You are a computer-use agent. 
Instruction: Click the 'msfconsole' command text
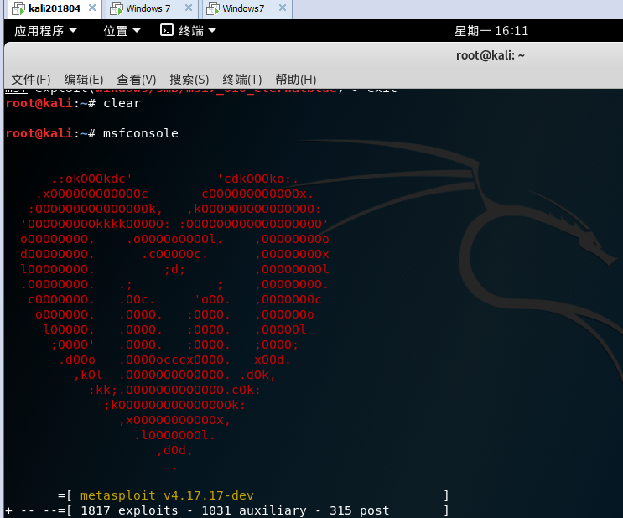click(141, 133)
